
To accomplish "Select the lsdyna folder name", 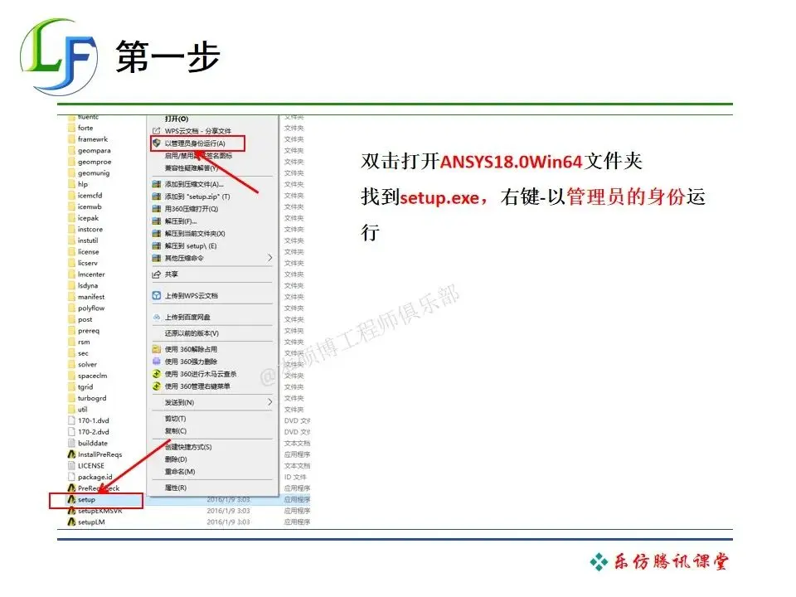I will pos(88,286).
